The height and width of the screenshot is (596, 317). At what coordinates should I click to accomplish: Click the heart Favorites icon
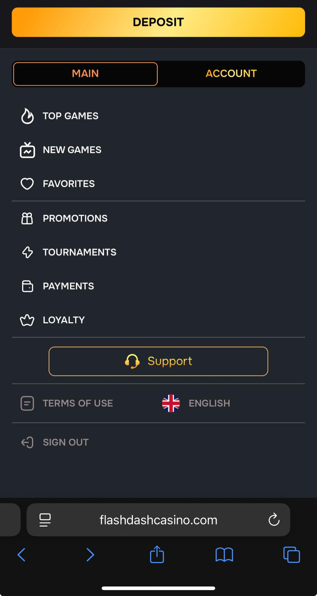click(27, 183)
